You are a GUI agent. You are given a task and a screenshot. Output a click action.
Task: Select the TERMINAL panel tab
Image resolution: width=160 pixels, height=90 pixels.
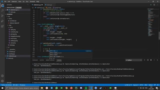pyautogui.click(x=59, y=60)
